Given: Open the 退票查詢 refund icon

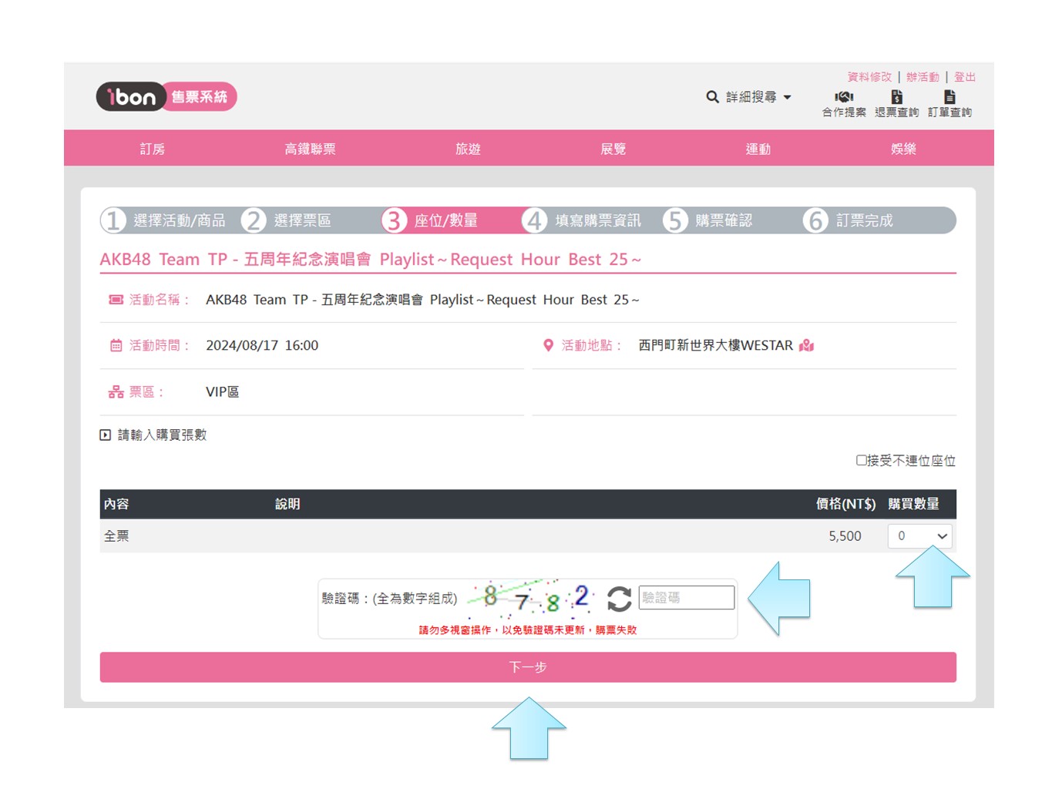Looking at the screenshot, I should tap(896, 97).
